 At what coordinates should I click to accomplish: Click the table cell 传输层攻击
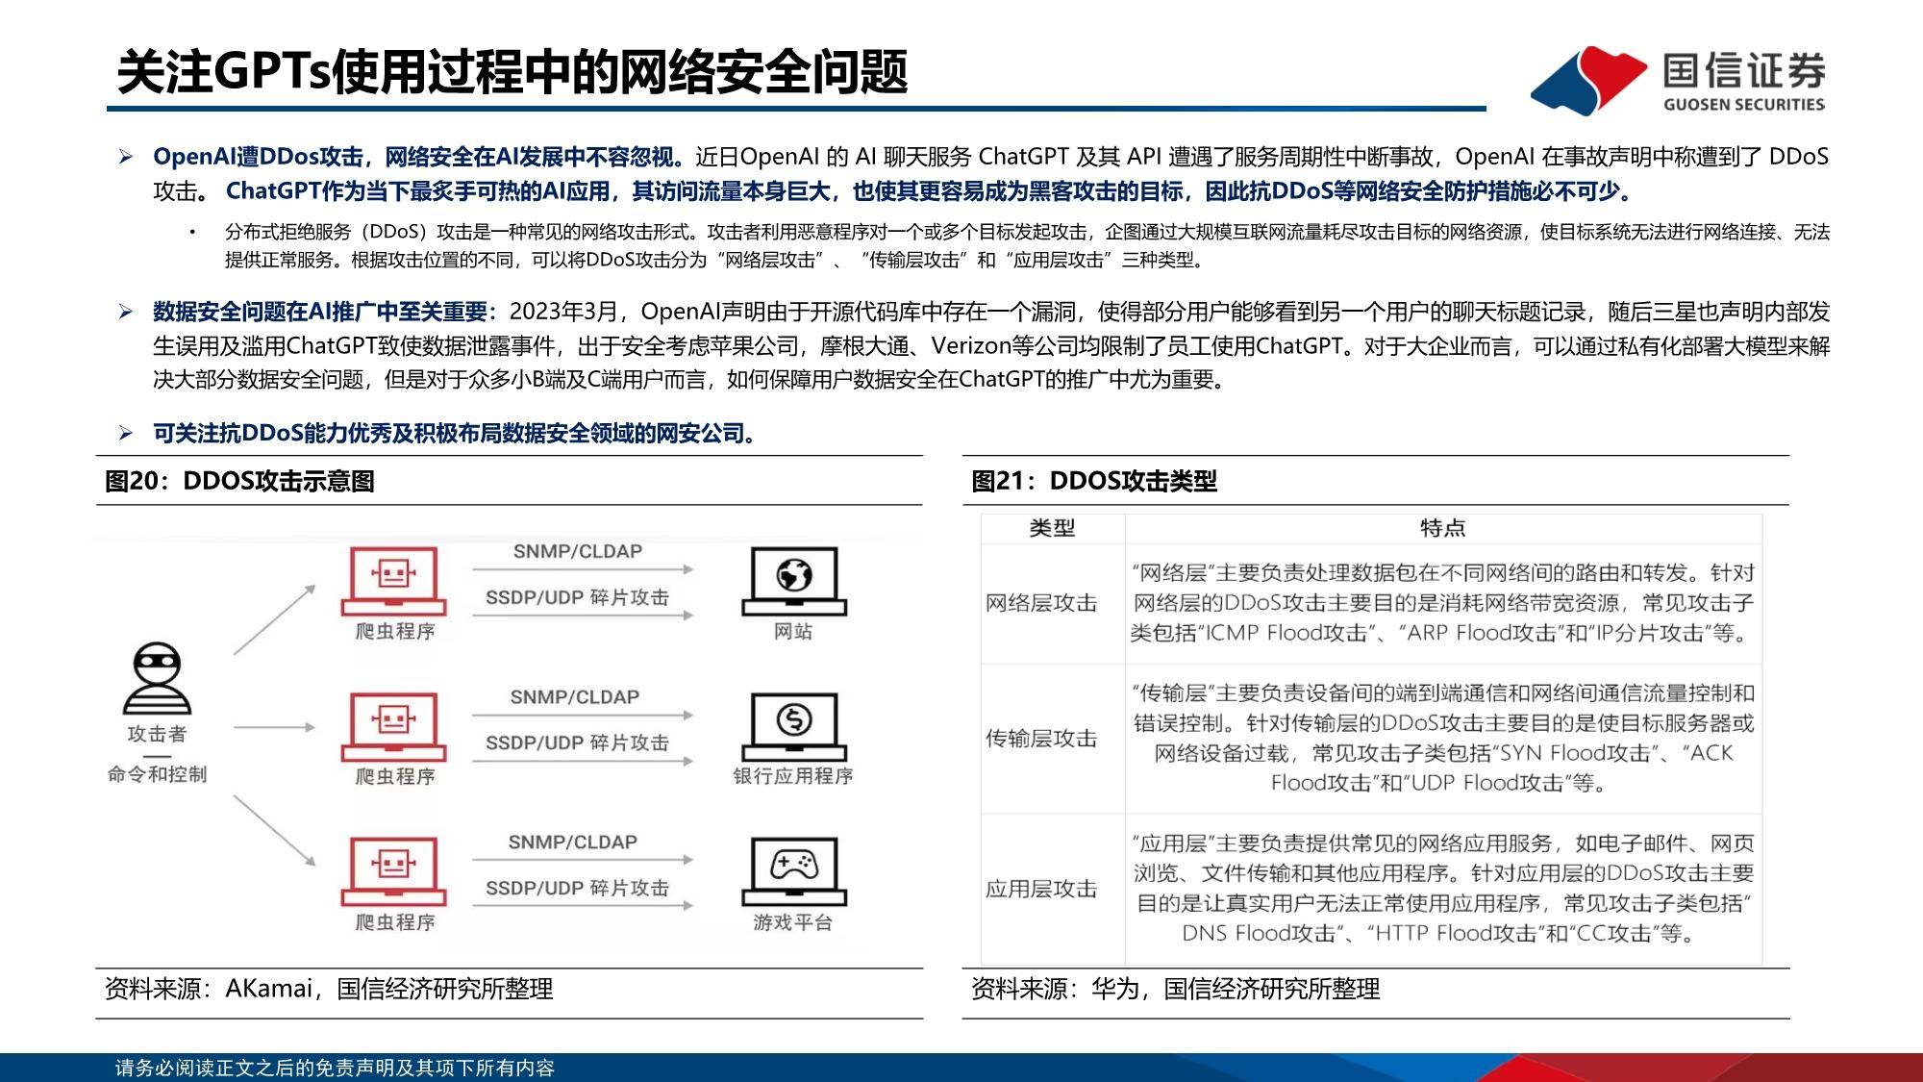(x=1041, y=739)
